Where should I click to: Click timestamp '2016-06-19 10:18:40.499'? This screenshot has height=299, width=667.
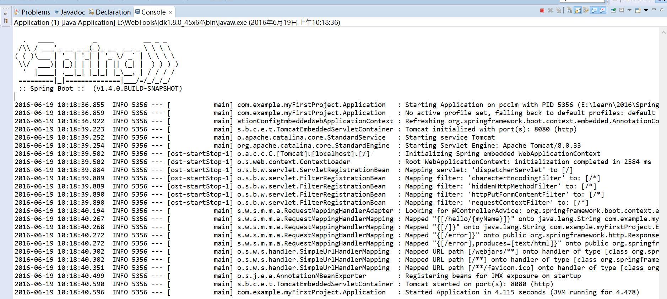click(60, 276)
